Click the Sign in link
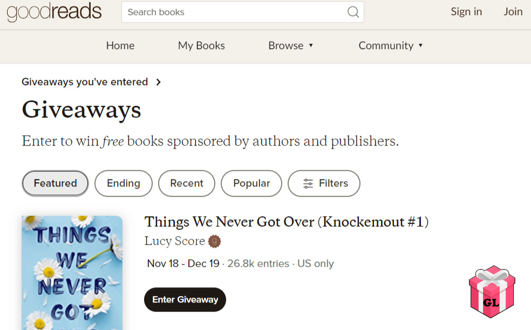The height and width of the screenshot is (330, 531). (466, 12)
